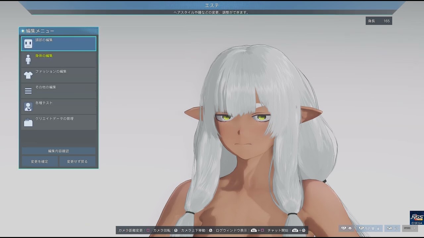Click the touchpad icon in bottom bar
424x238 pixels.
(390, 228)
